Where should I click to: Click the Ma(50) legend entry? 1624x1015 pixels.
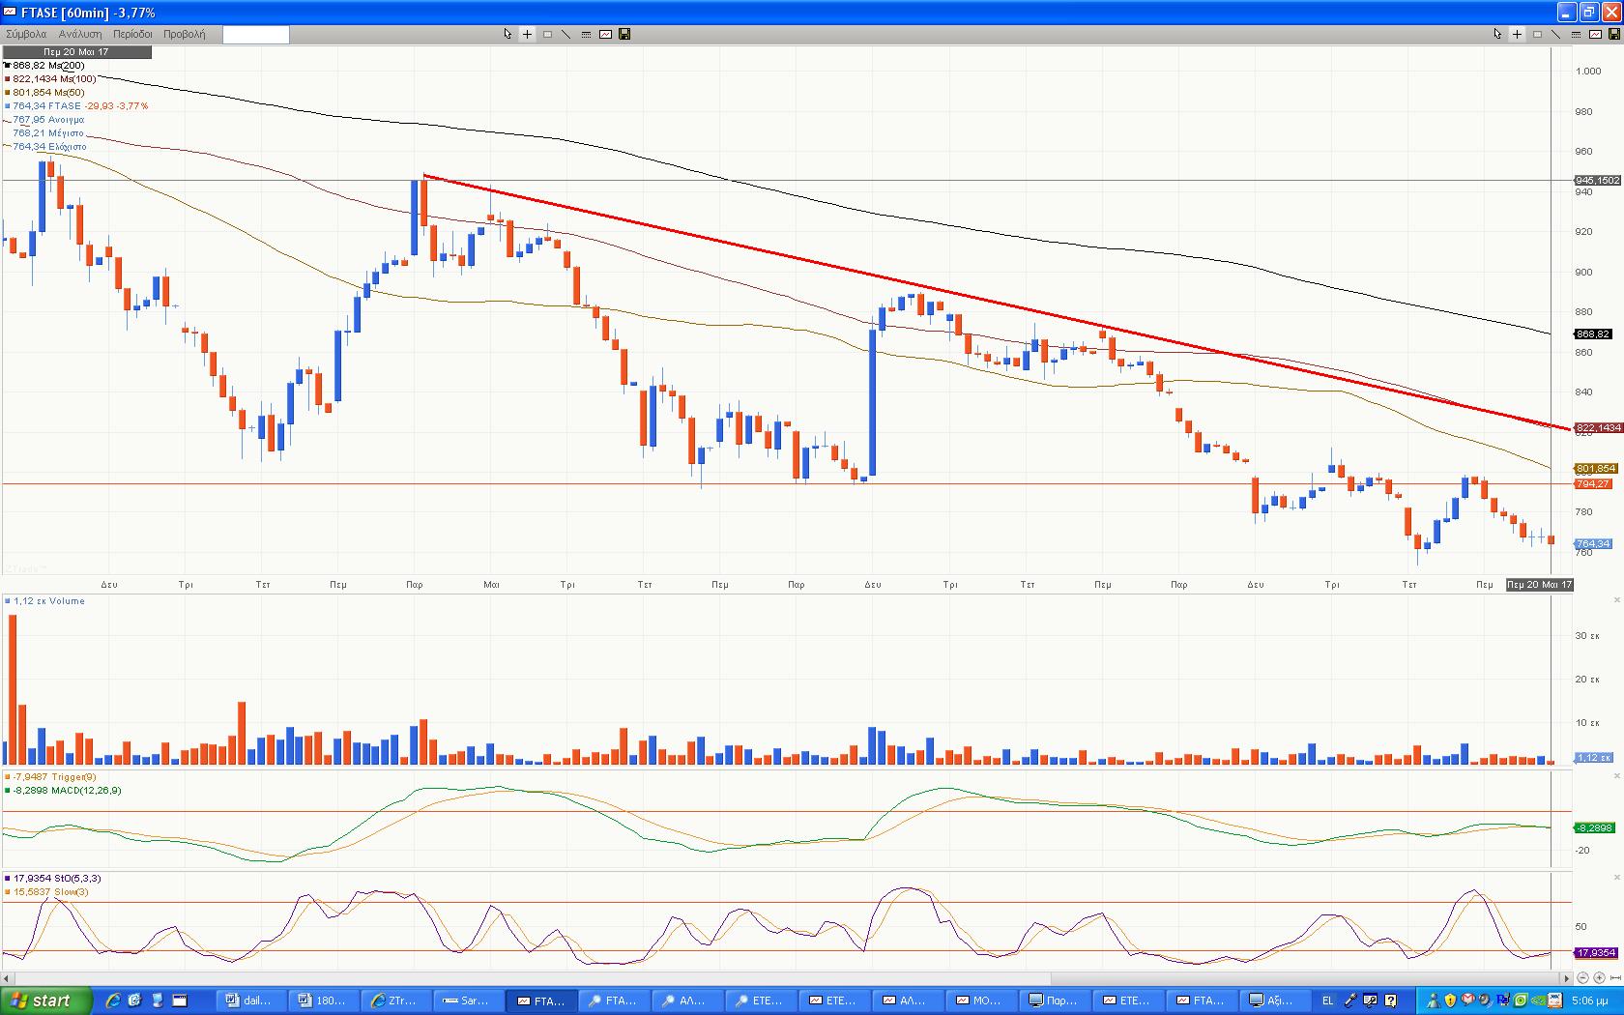(43, 93)
